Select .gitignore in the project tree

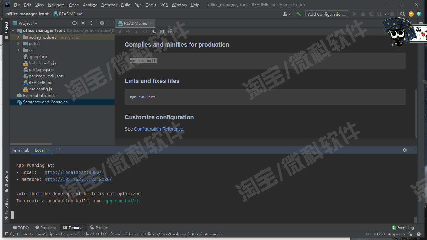(38, 56)
